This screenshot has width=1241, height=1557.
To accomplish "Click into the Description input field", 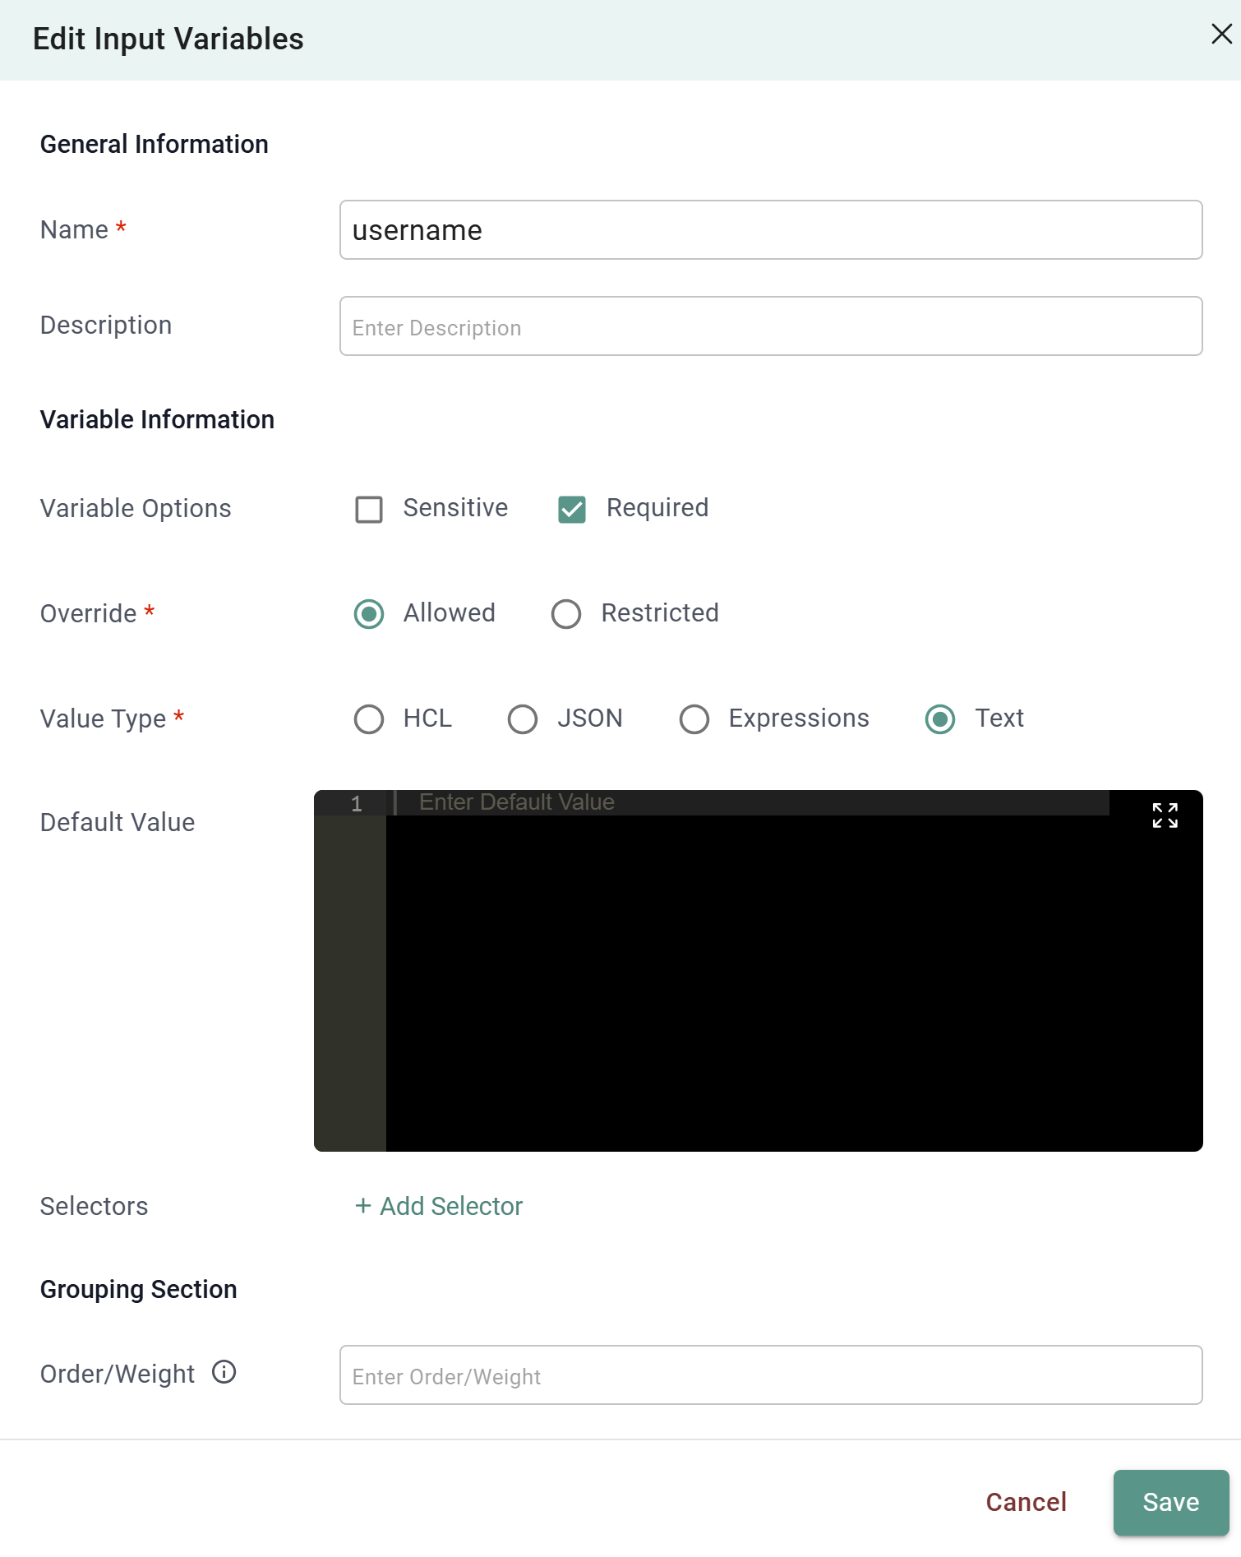I will click(770, 326).
